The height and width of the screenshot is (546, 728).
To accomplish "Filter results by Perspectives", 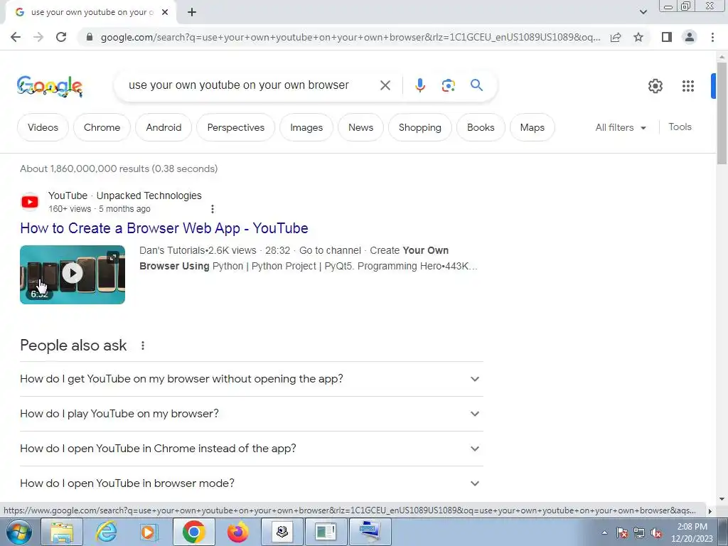I will 235,127.
